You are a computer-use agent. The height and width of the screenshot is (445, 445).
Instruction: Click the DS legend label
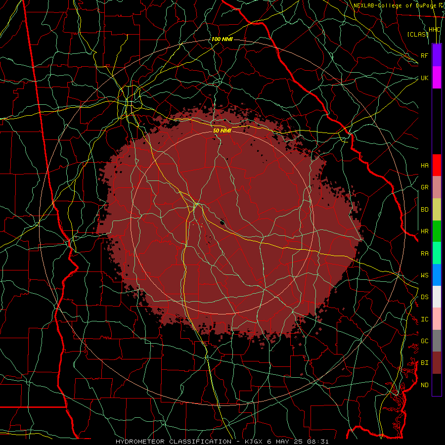point(425,297)
